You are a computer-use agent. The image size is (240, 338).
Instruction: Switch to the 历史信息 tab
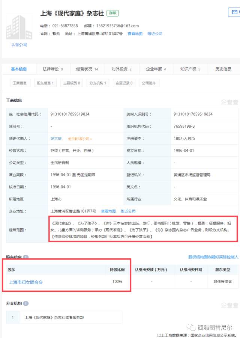(223, 69)
